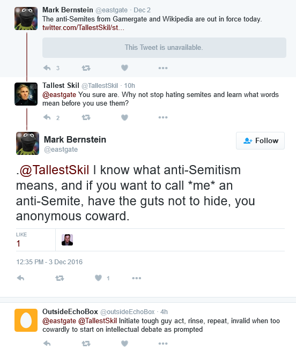Open the twitter.com/TallestSkil/st… link
296x350 pixels.
tap(83, 28)
